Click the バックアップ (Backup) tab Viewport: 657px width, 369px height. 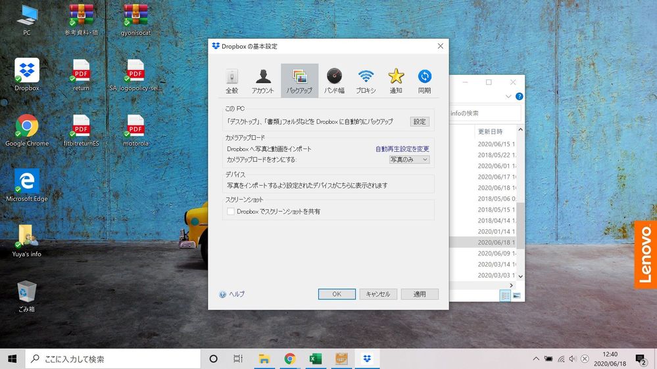[x=299, y=81]
